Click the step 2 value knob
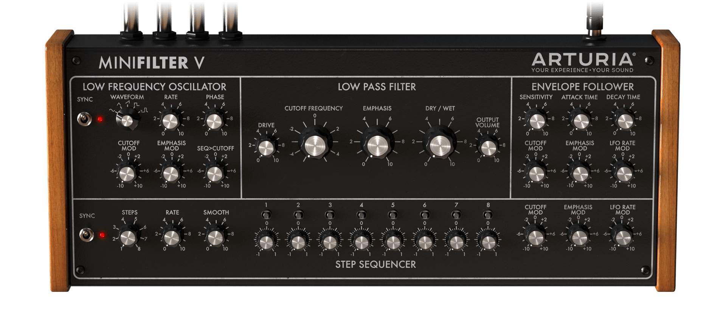The image size is (726, 327). (298, 241)
